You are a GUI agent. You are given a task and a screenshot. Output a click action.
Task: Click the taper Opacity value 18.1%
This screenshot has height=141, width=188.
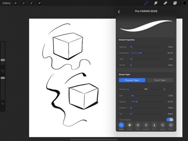click(x=170, y=102)
